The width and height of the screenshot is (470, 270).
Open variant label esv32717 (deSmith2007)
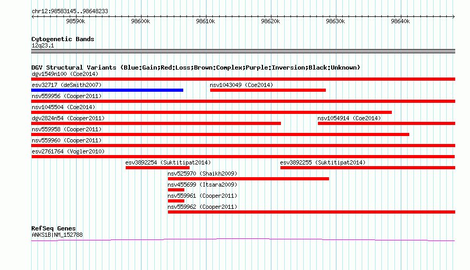[67, 85]
